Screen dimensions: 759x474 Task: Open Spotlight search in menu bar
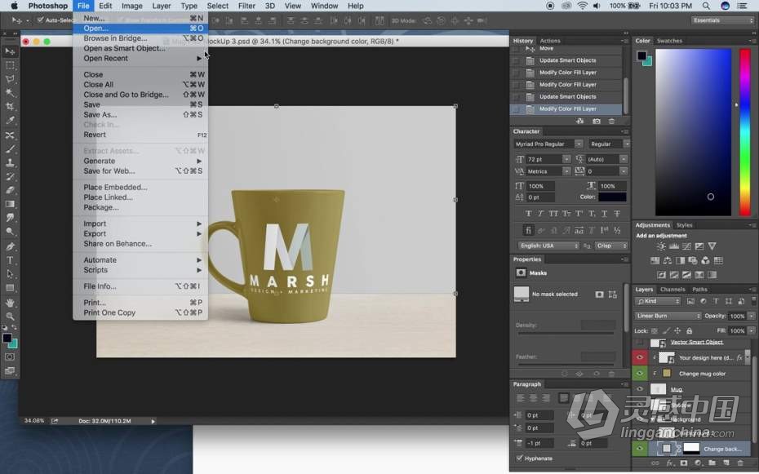point(706,6)
